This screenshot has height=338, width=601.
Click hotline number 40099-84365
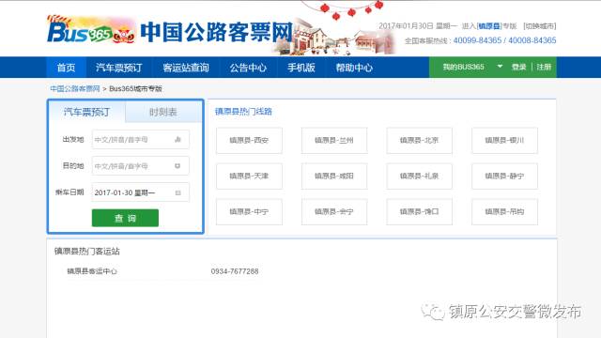point(477,40)
